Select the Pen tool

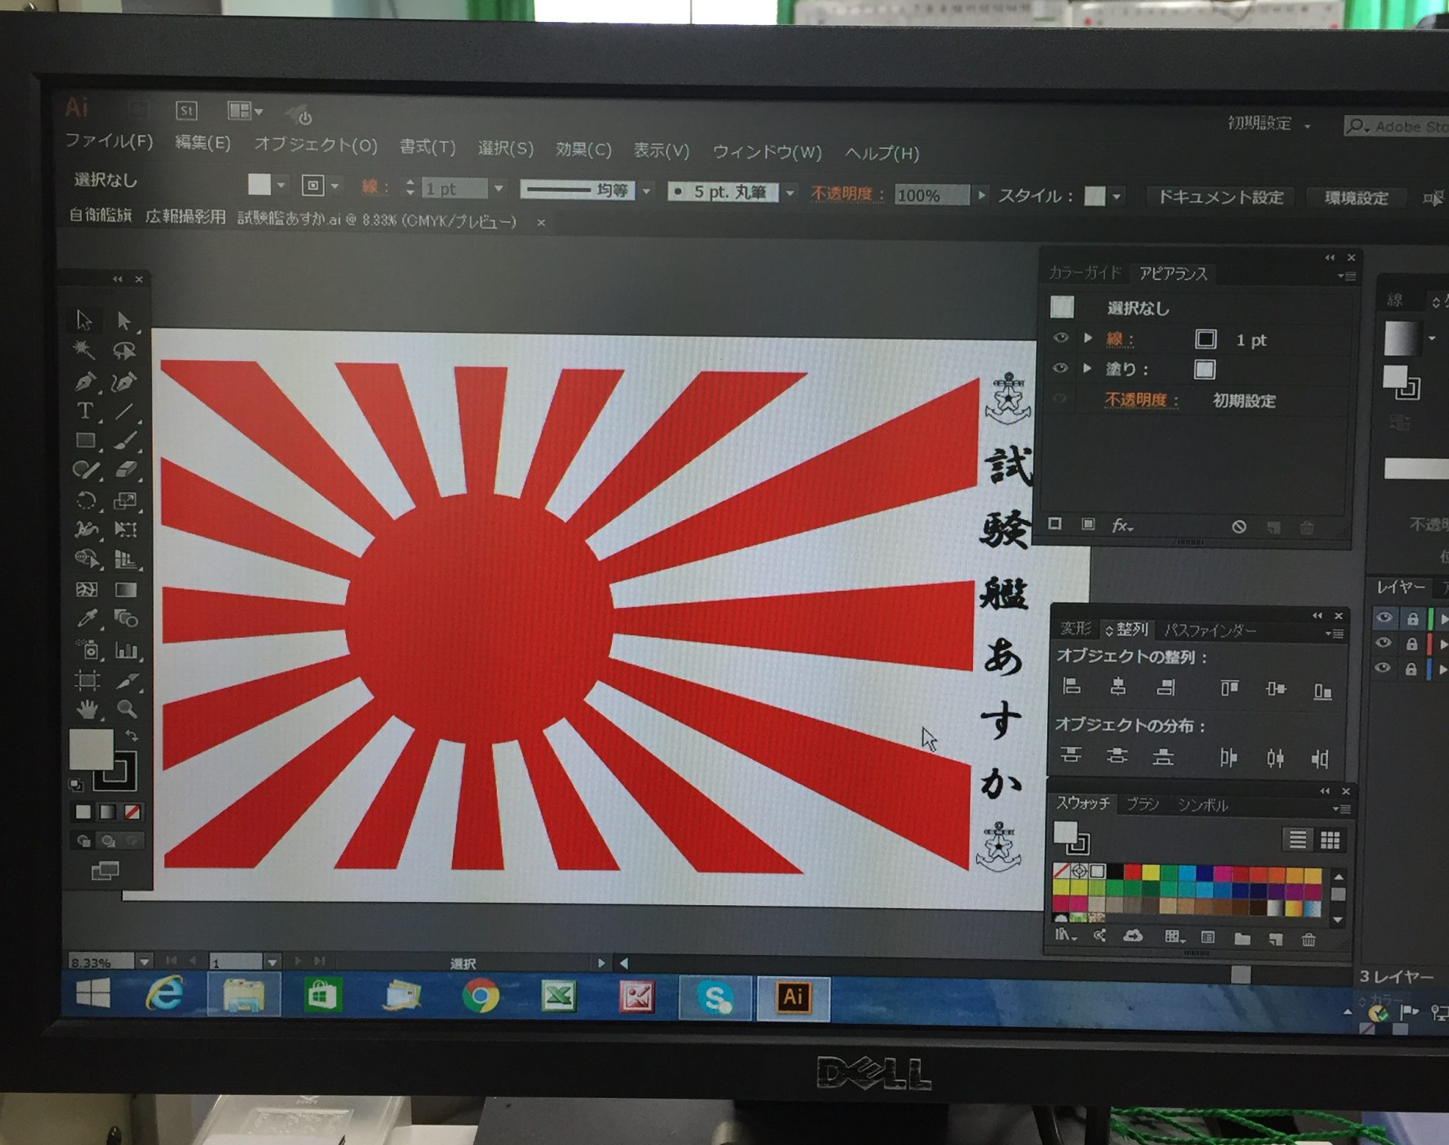(85, 381)
